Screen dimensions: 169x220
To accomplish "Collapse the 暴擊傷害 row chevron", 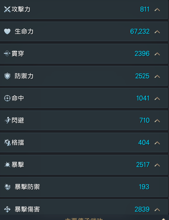I will [x=157, y=210].
